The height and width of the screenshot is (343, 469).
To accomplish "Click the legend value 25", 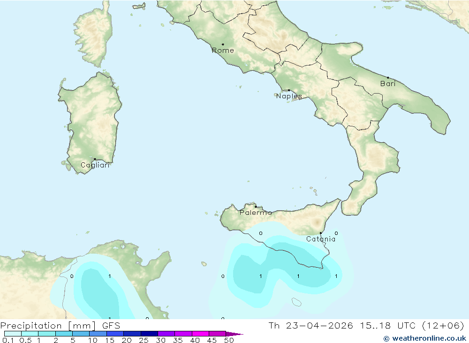I will [144, 340].
